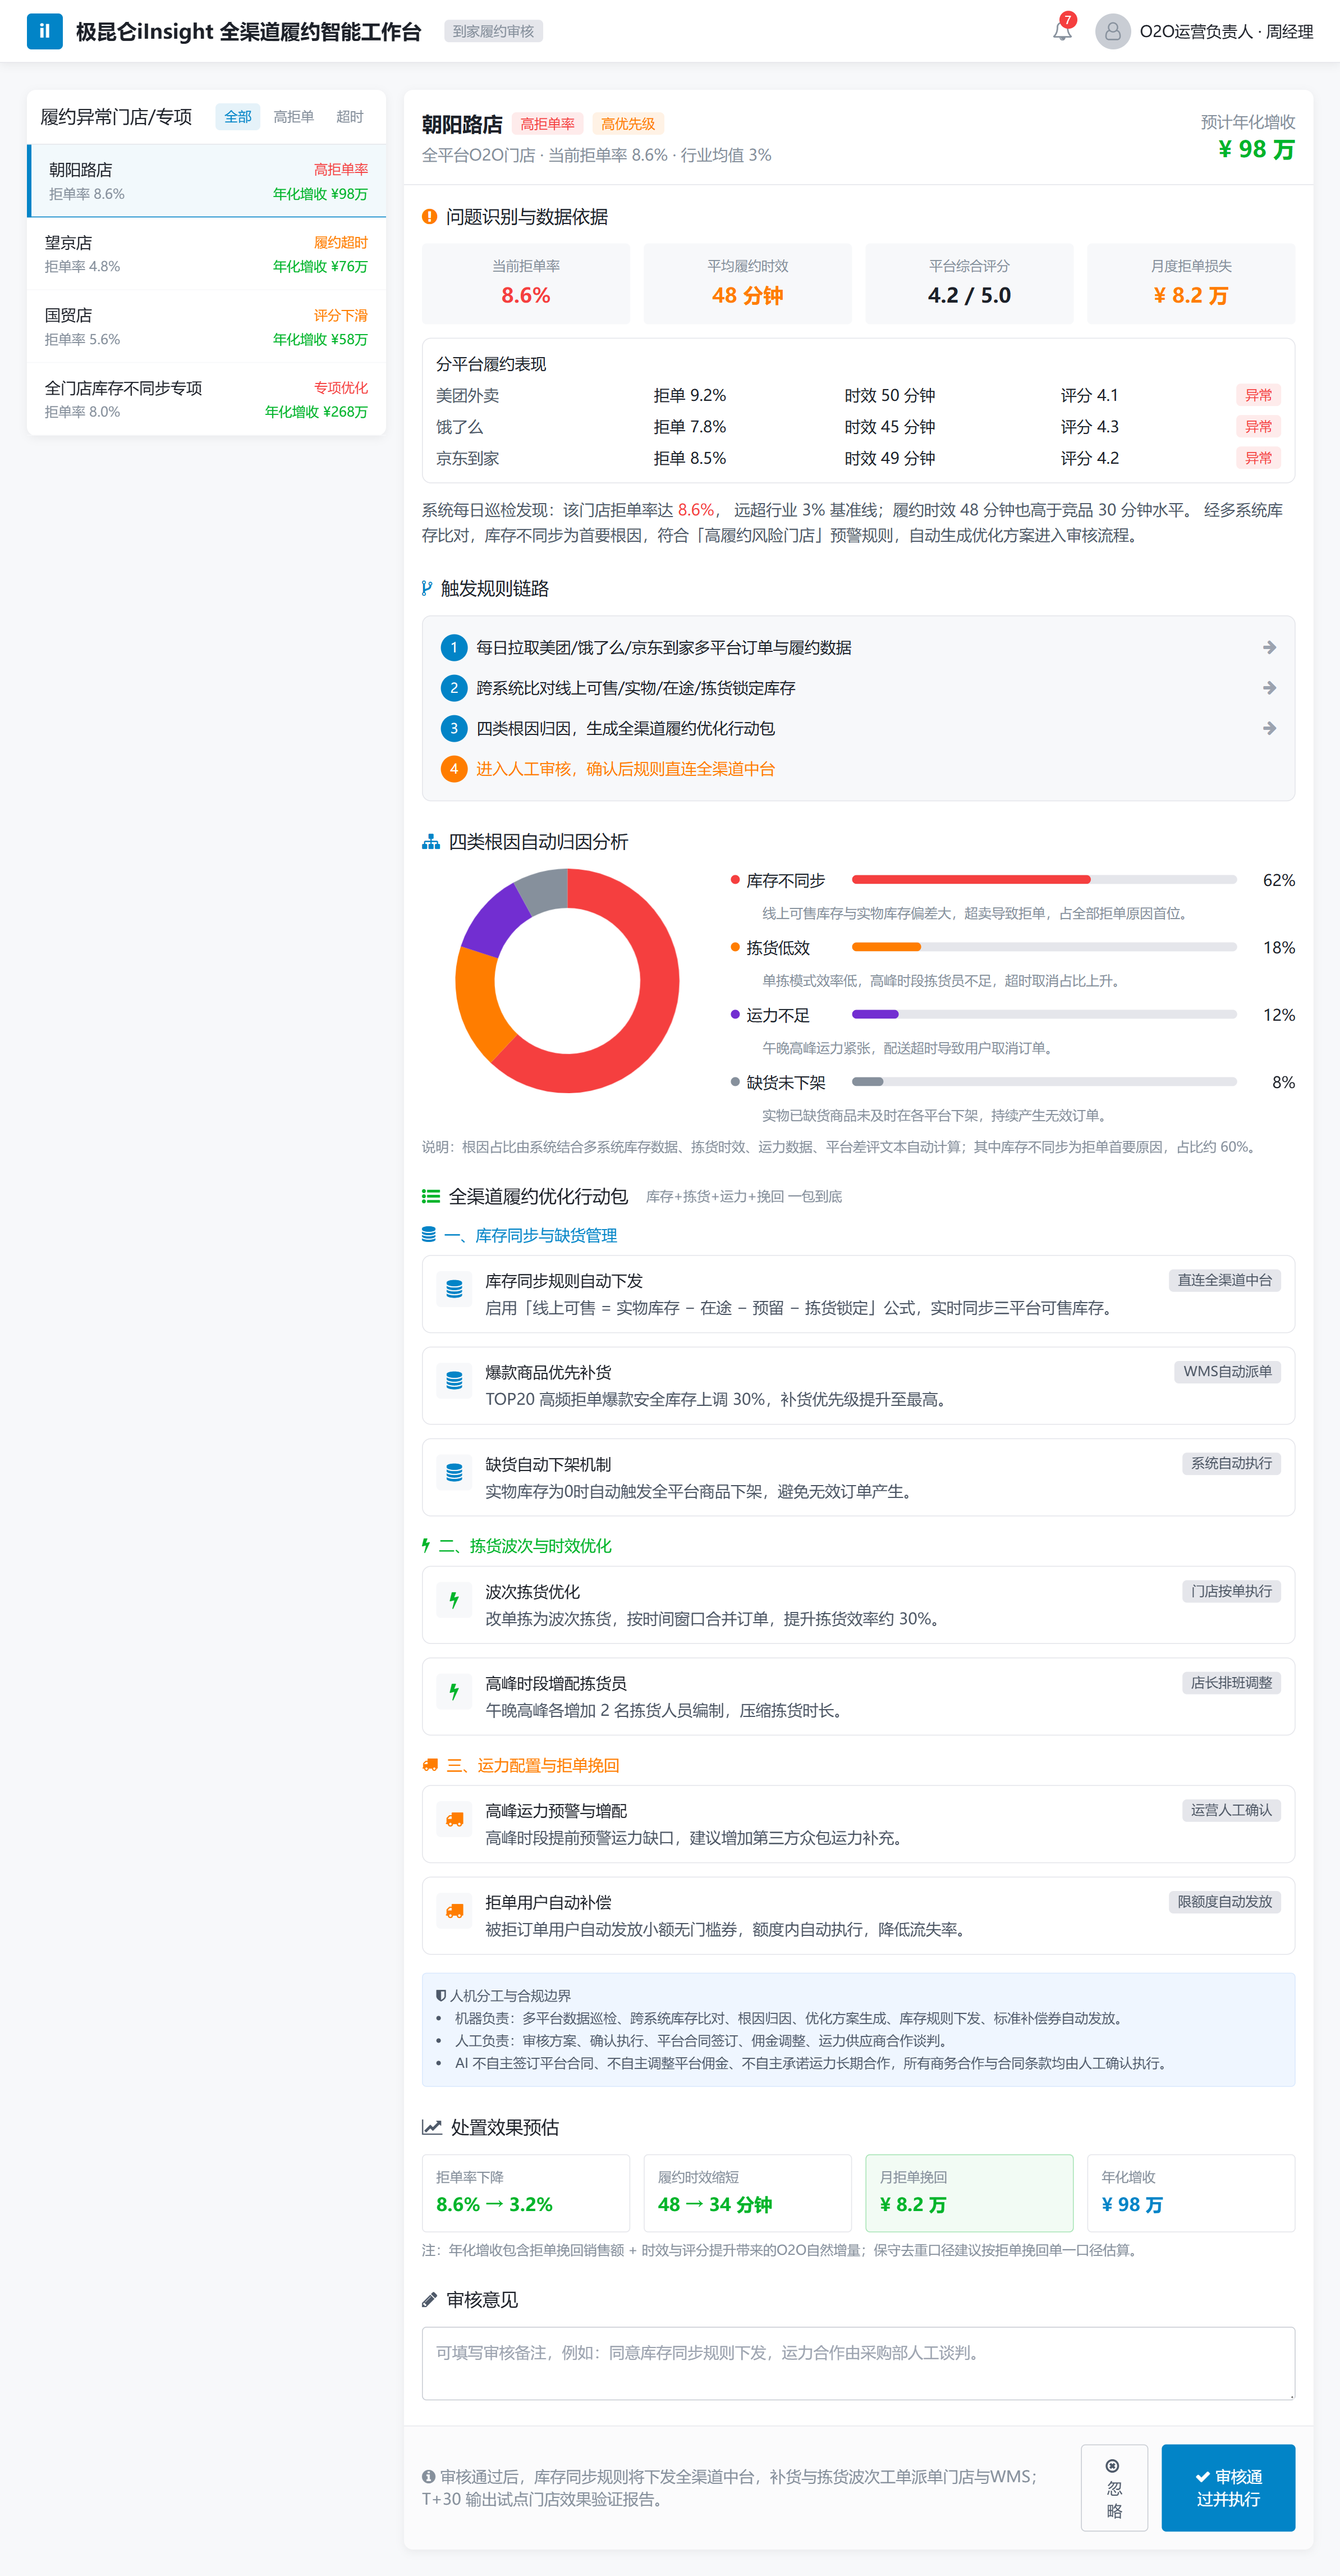Click truck icon beside 高峰运力预警与增配
This screenshot has width=1340, height=2576.
click(x=453, y=1819)
